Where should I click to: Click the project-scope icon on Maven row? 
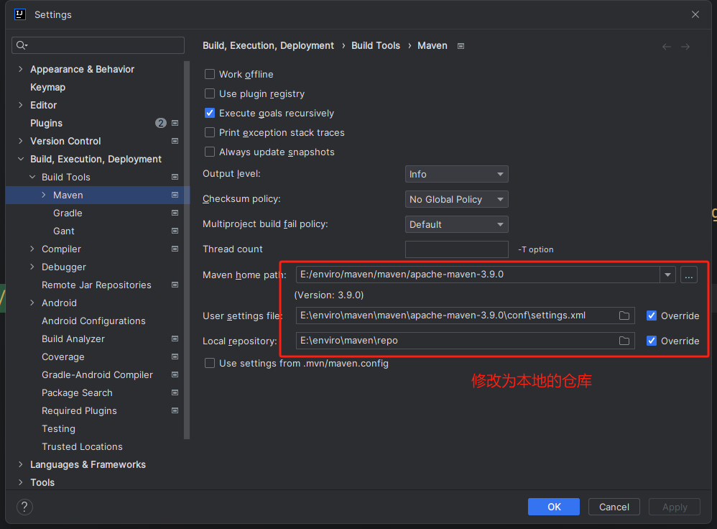(x=175, y=195)
